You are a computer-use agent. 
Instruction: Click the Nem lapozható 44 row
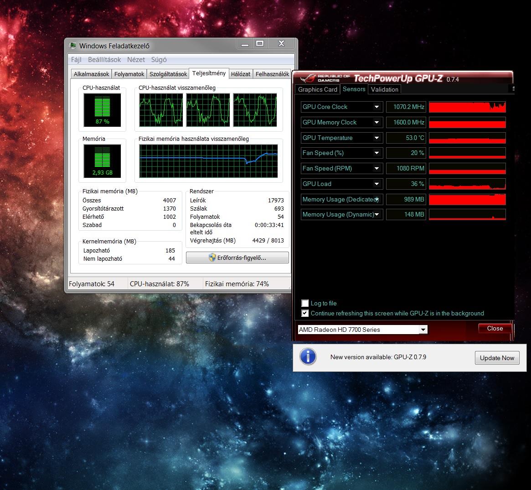point(129,259)
